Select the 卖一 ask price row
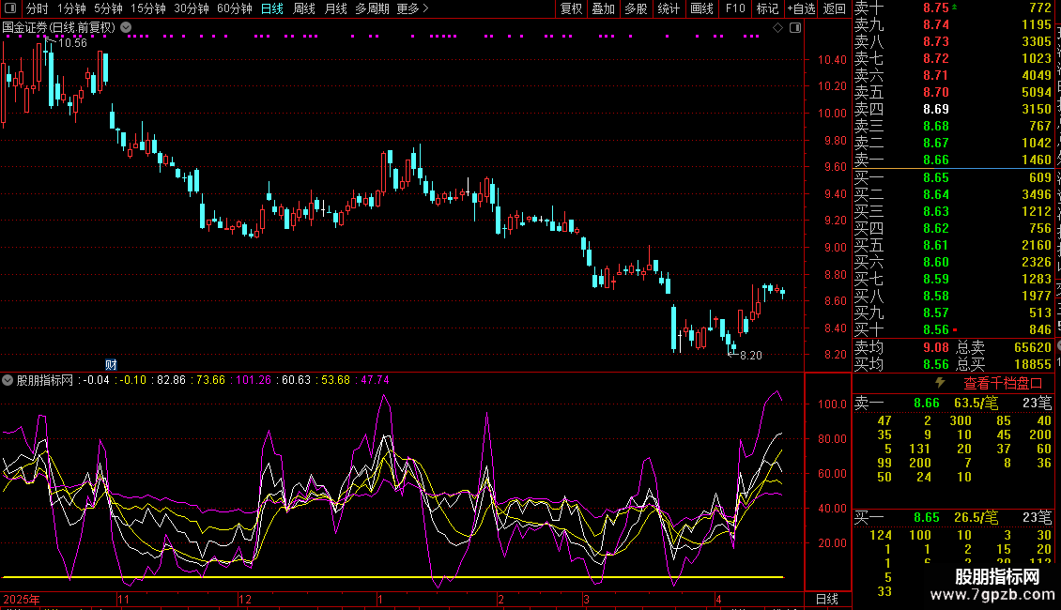Screen dimensions: 1061x610 [x=953, y=160]
